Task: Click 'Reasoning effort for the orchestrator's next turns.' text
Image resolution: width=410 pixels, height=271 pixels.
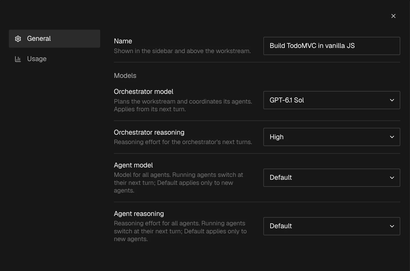Action: [x=183, y=142]
